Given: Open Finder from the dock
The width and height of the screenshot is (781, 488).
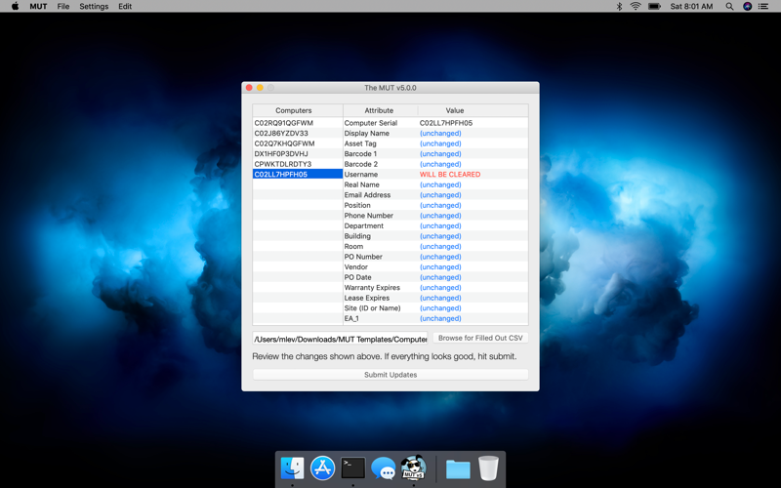Looking at the screenshot, I should (292, 468).
